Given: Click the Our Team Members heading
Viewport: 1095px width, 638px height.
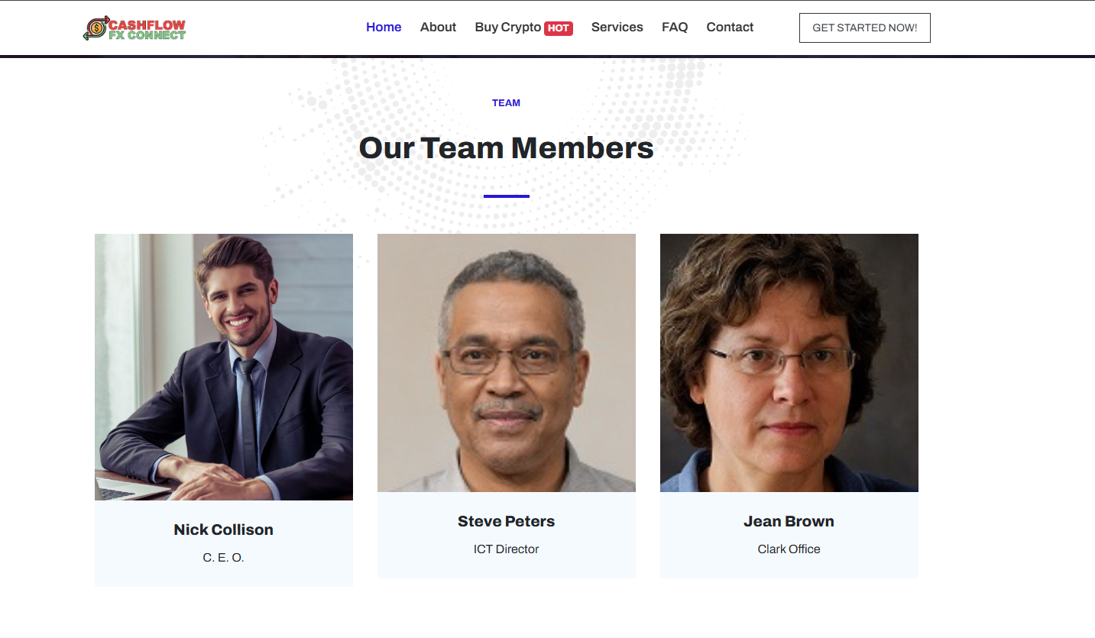Looking at the screenshot, I should click(506, 147).
